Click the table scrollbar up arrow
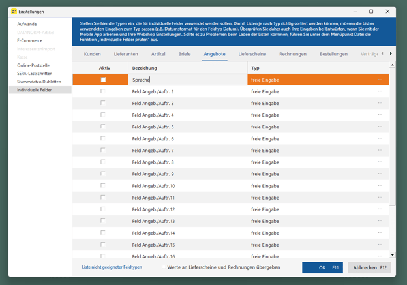407x285 pixels. click(x=393, y=65)
